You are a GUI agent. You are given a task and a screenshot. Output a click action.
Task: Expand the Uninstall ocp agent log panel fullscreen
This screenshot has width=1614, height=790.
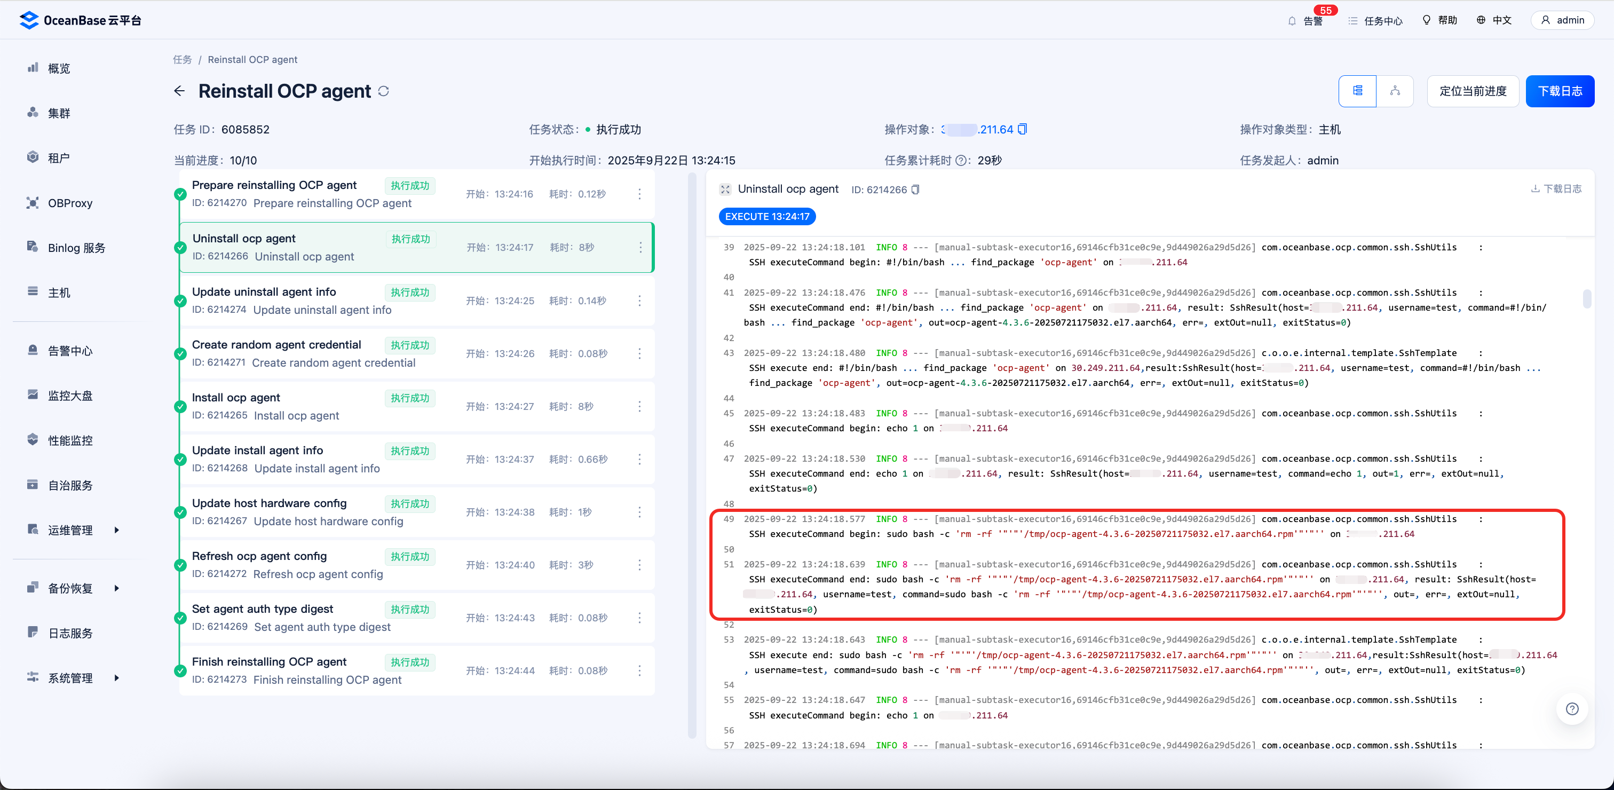(x=725, y=189)
